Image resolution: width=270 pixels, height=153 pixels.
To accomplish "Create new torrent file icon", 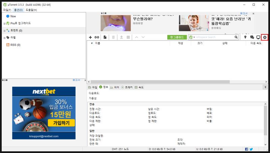I will pyautogui.click(x=105, y=37).
